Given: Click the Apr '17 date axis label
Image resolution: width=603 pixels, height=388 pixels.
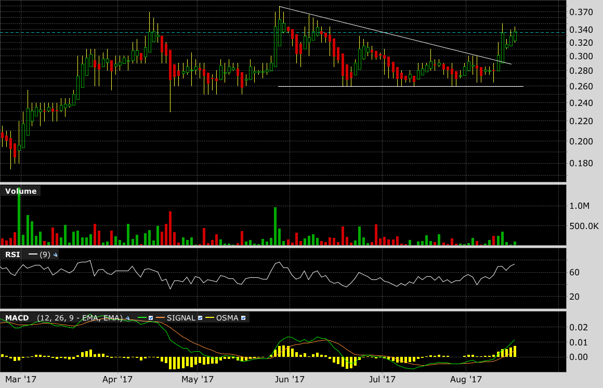Looking at the screenshot, I should pos(117,380).
